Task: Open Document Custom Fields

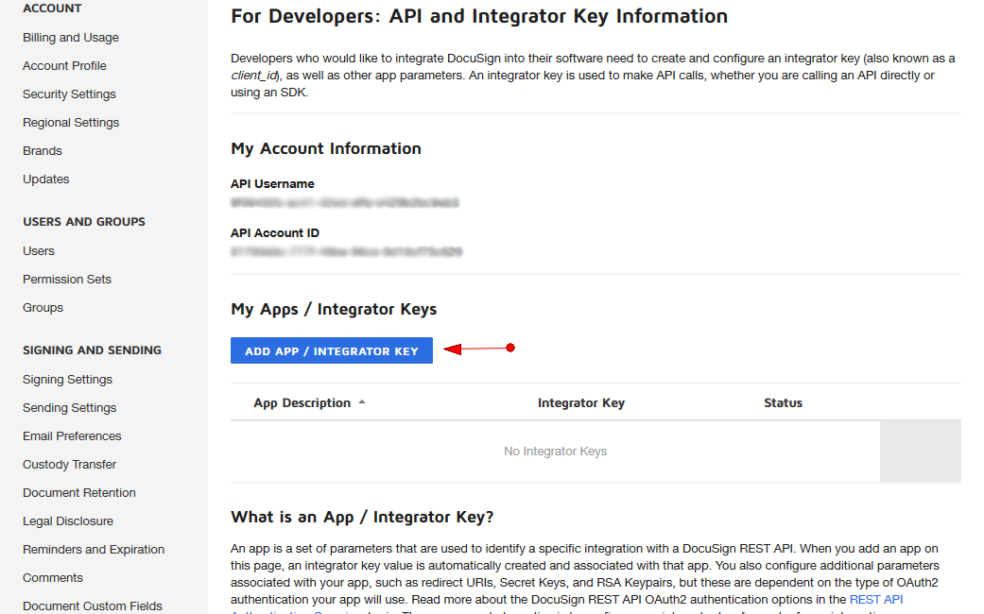Action: coord(93,605)
